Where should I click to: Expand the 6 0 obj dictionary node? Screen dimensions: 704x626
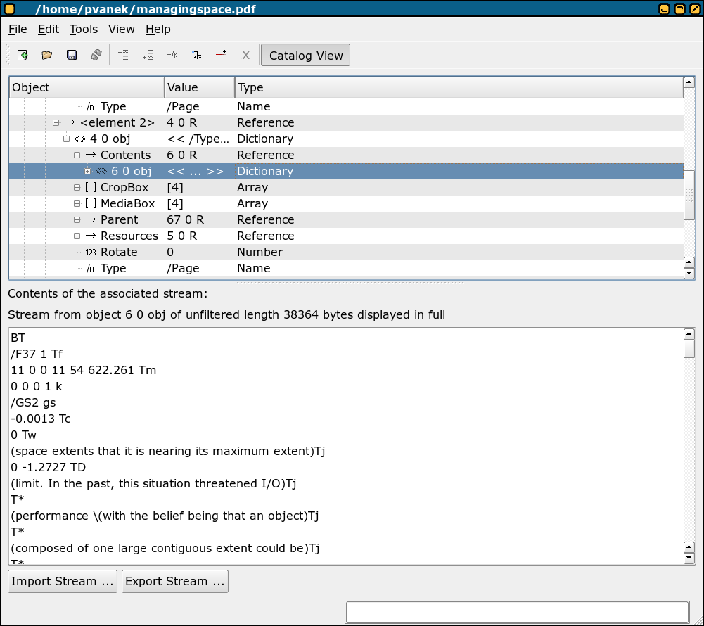87,171
